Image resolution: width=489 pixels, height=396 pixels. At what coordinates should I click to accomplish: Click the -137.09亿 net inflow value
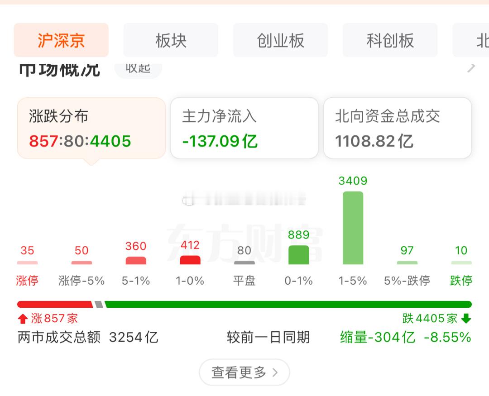coord(220,141)
